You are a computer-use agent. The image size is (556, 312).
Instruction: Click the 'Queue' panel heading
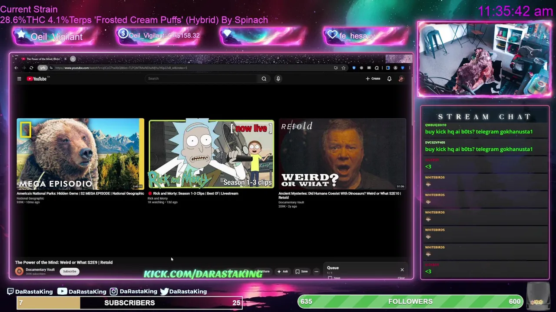pos(333,268)
